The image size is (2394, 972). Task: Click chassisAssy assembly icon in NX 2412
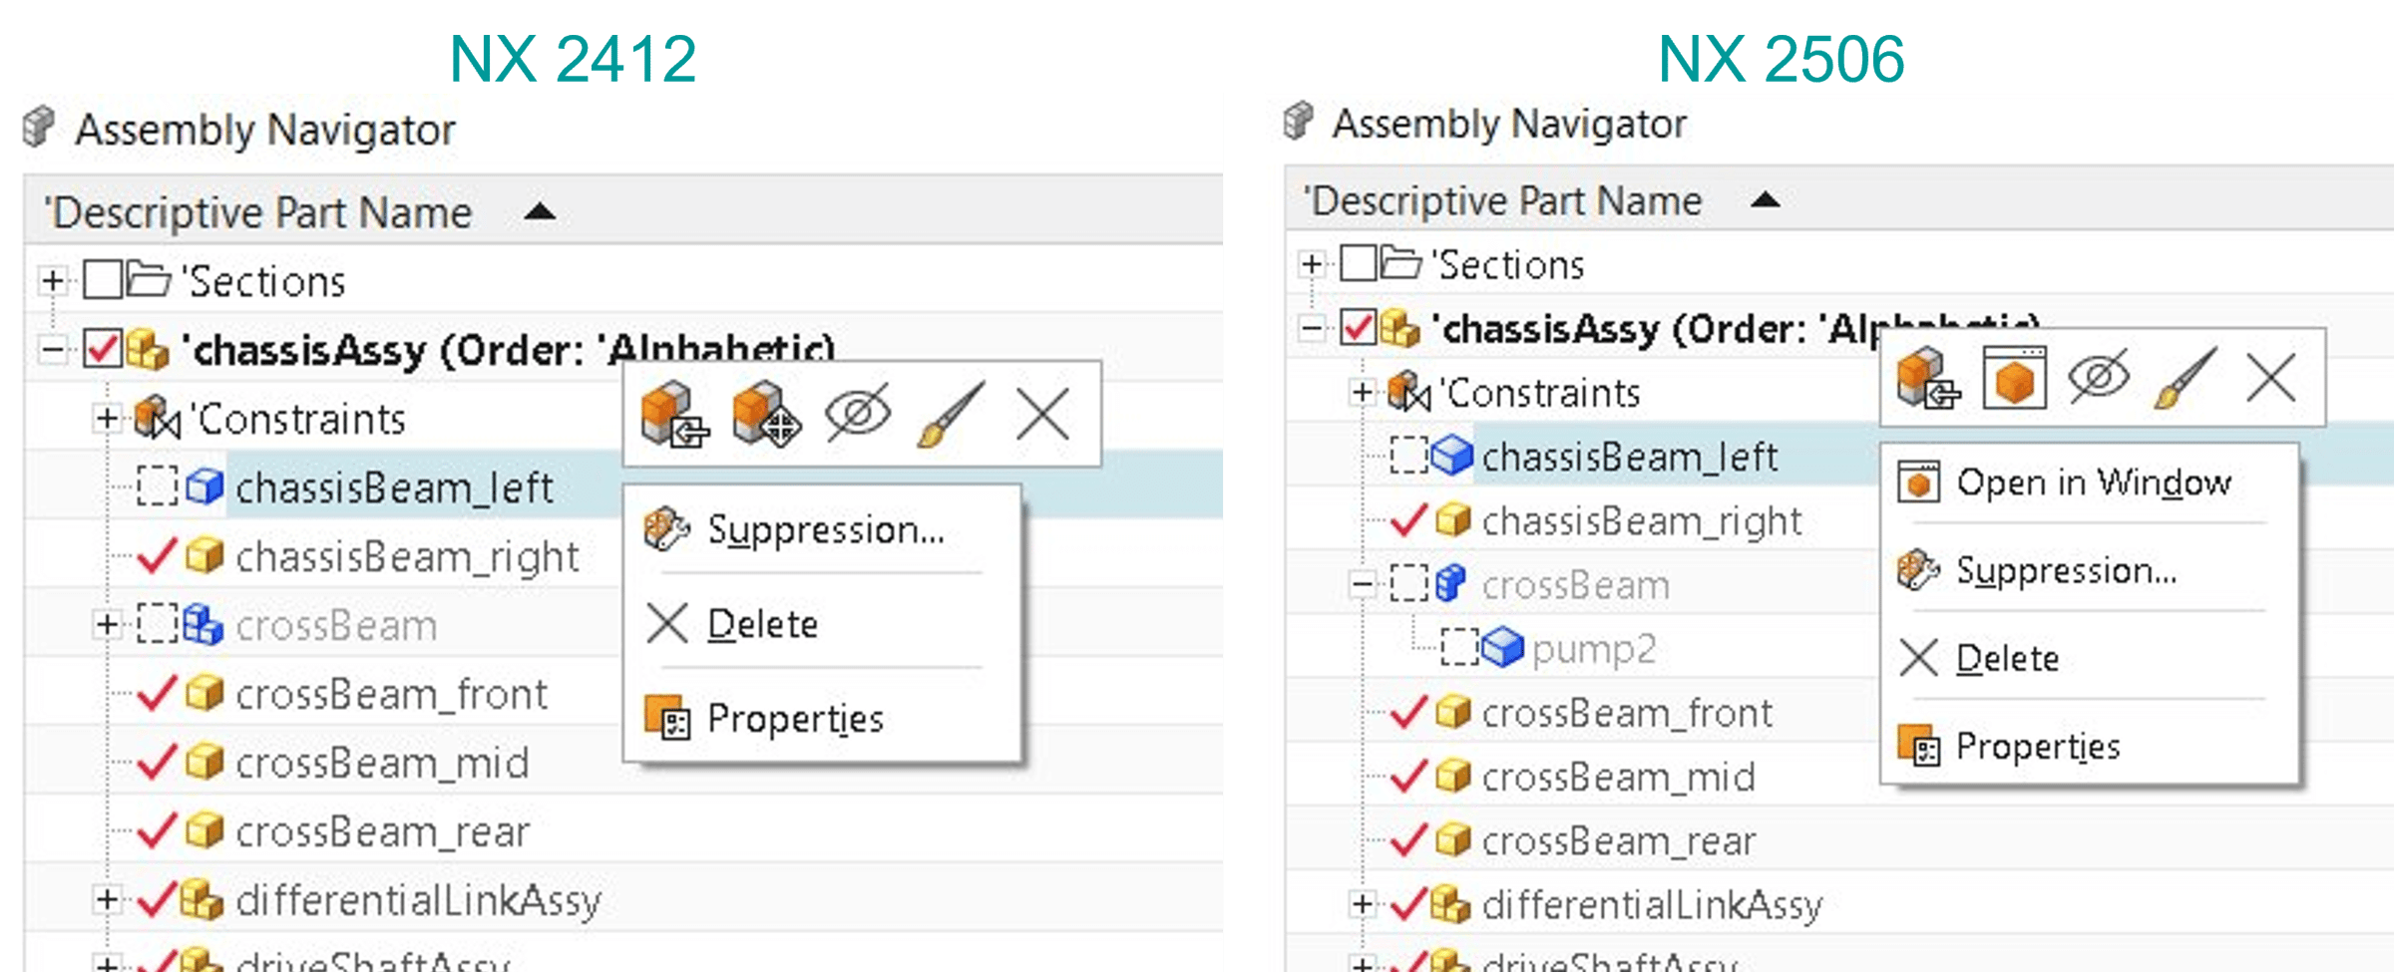coord(148,349)
